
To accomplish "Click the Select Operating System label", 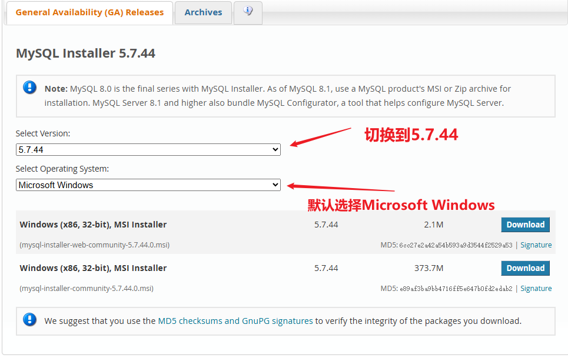I will [x=62, y=169].
